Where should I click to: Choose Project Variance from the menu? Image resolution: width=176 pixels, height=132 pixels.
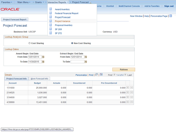pyautogui.click(x=62, y=21)
